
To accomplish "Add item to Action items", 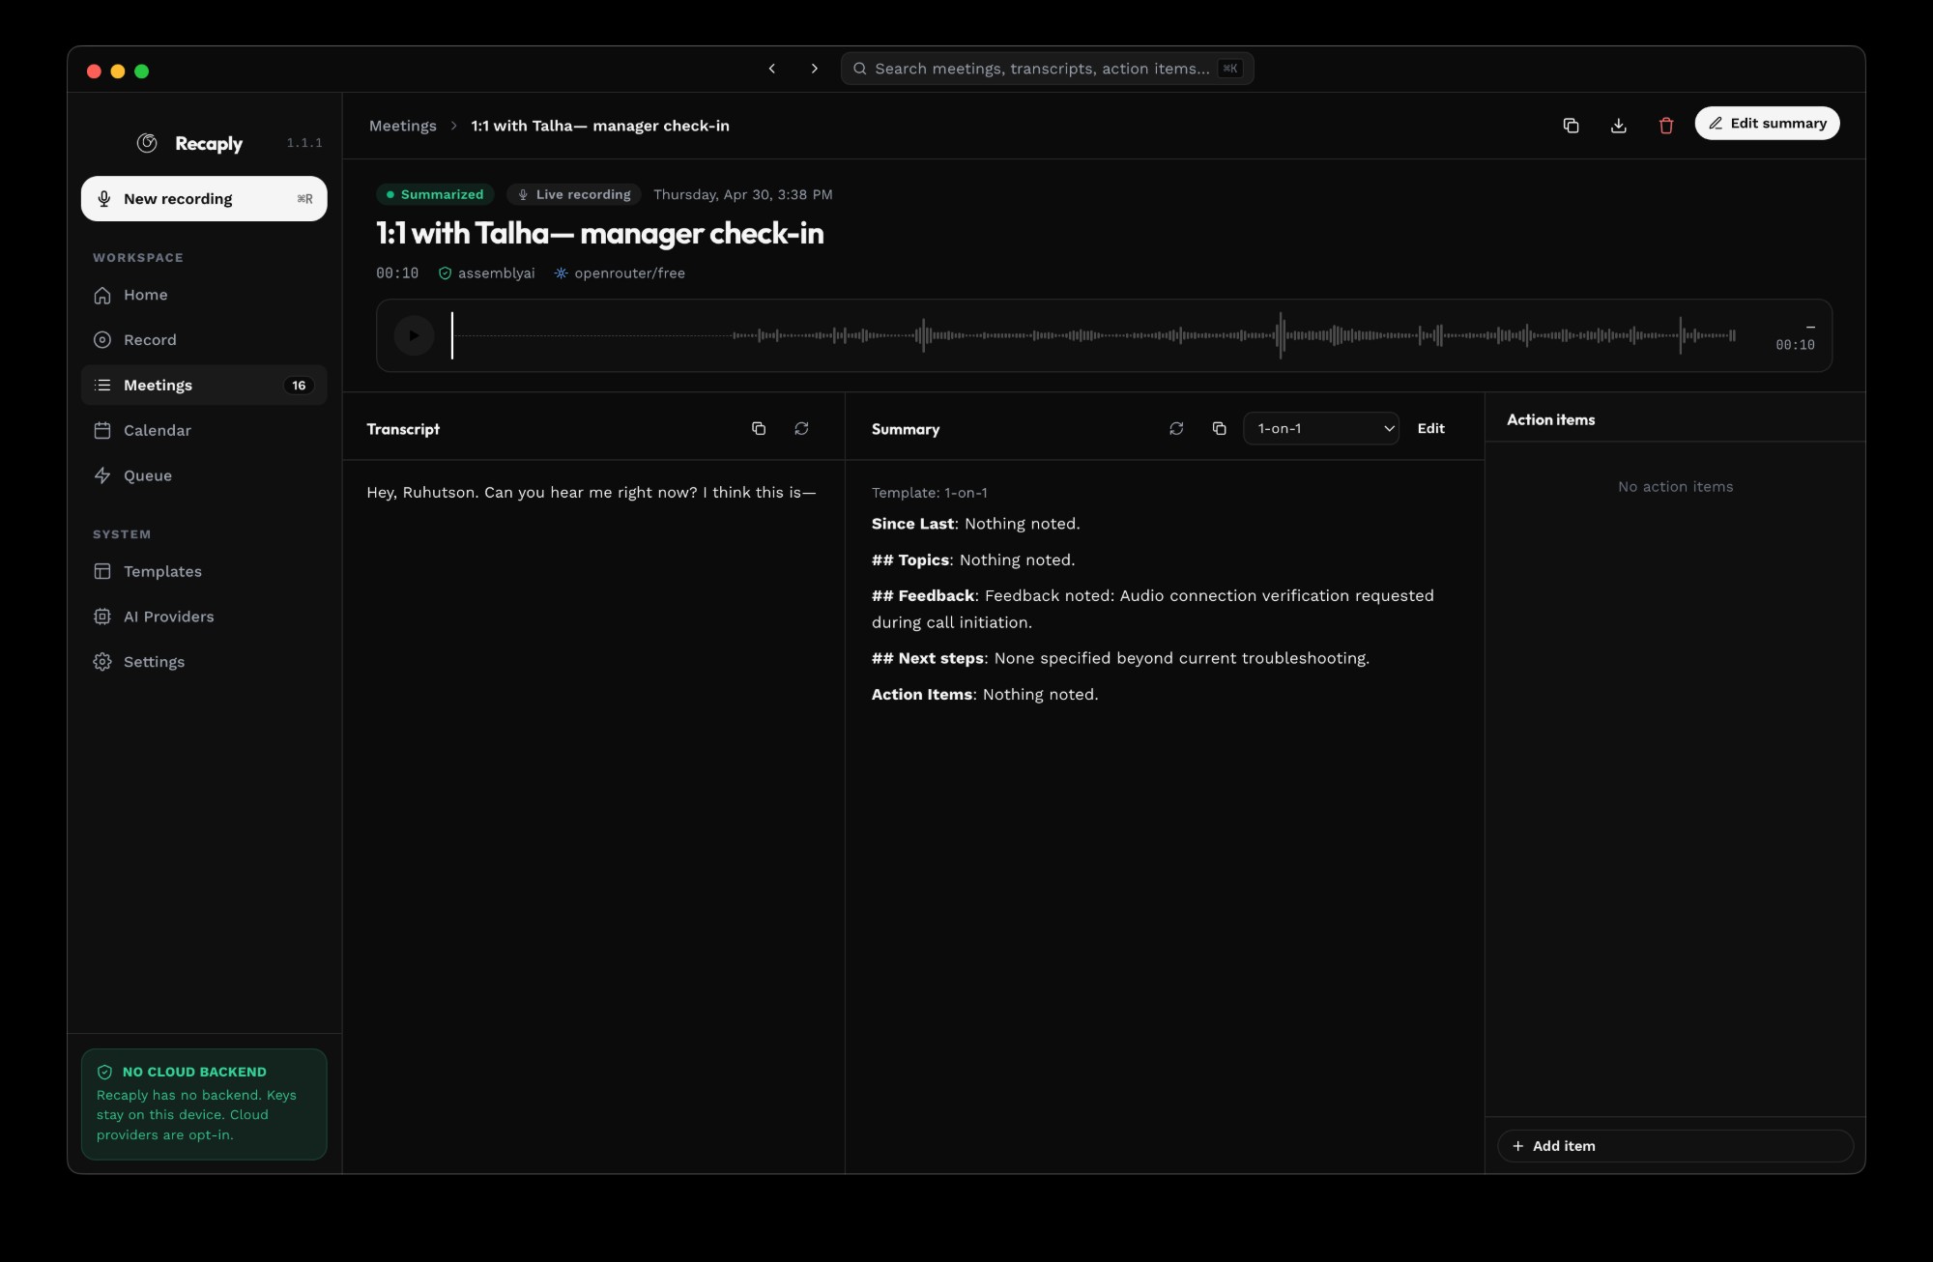I will pos(1675,1146).
